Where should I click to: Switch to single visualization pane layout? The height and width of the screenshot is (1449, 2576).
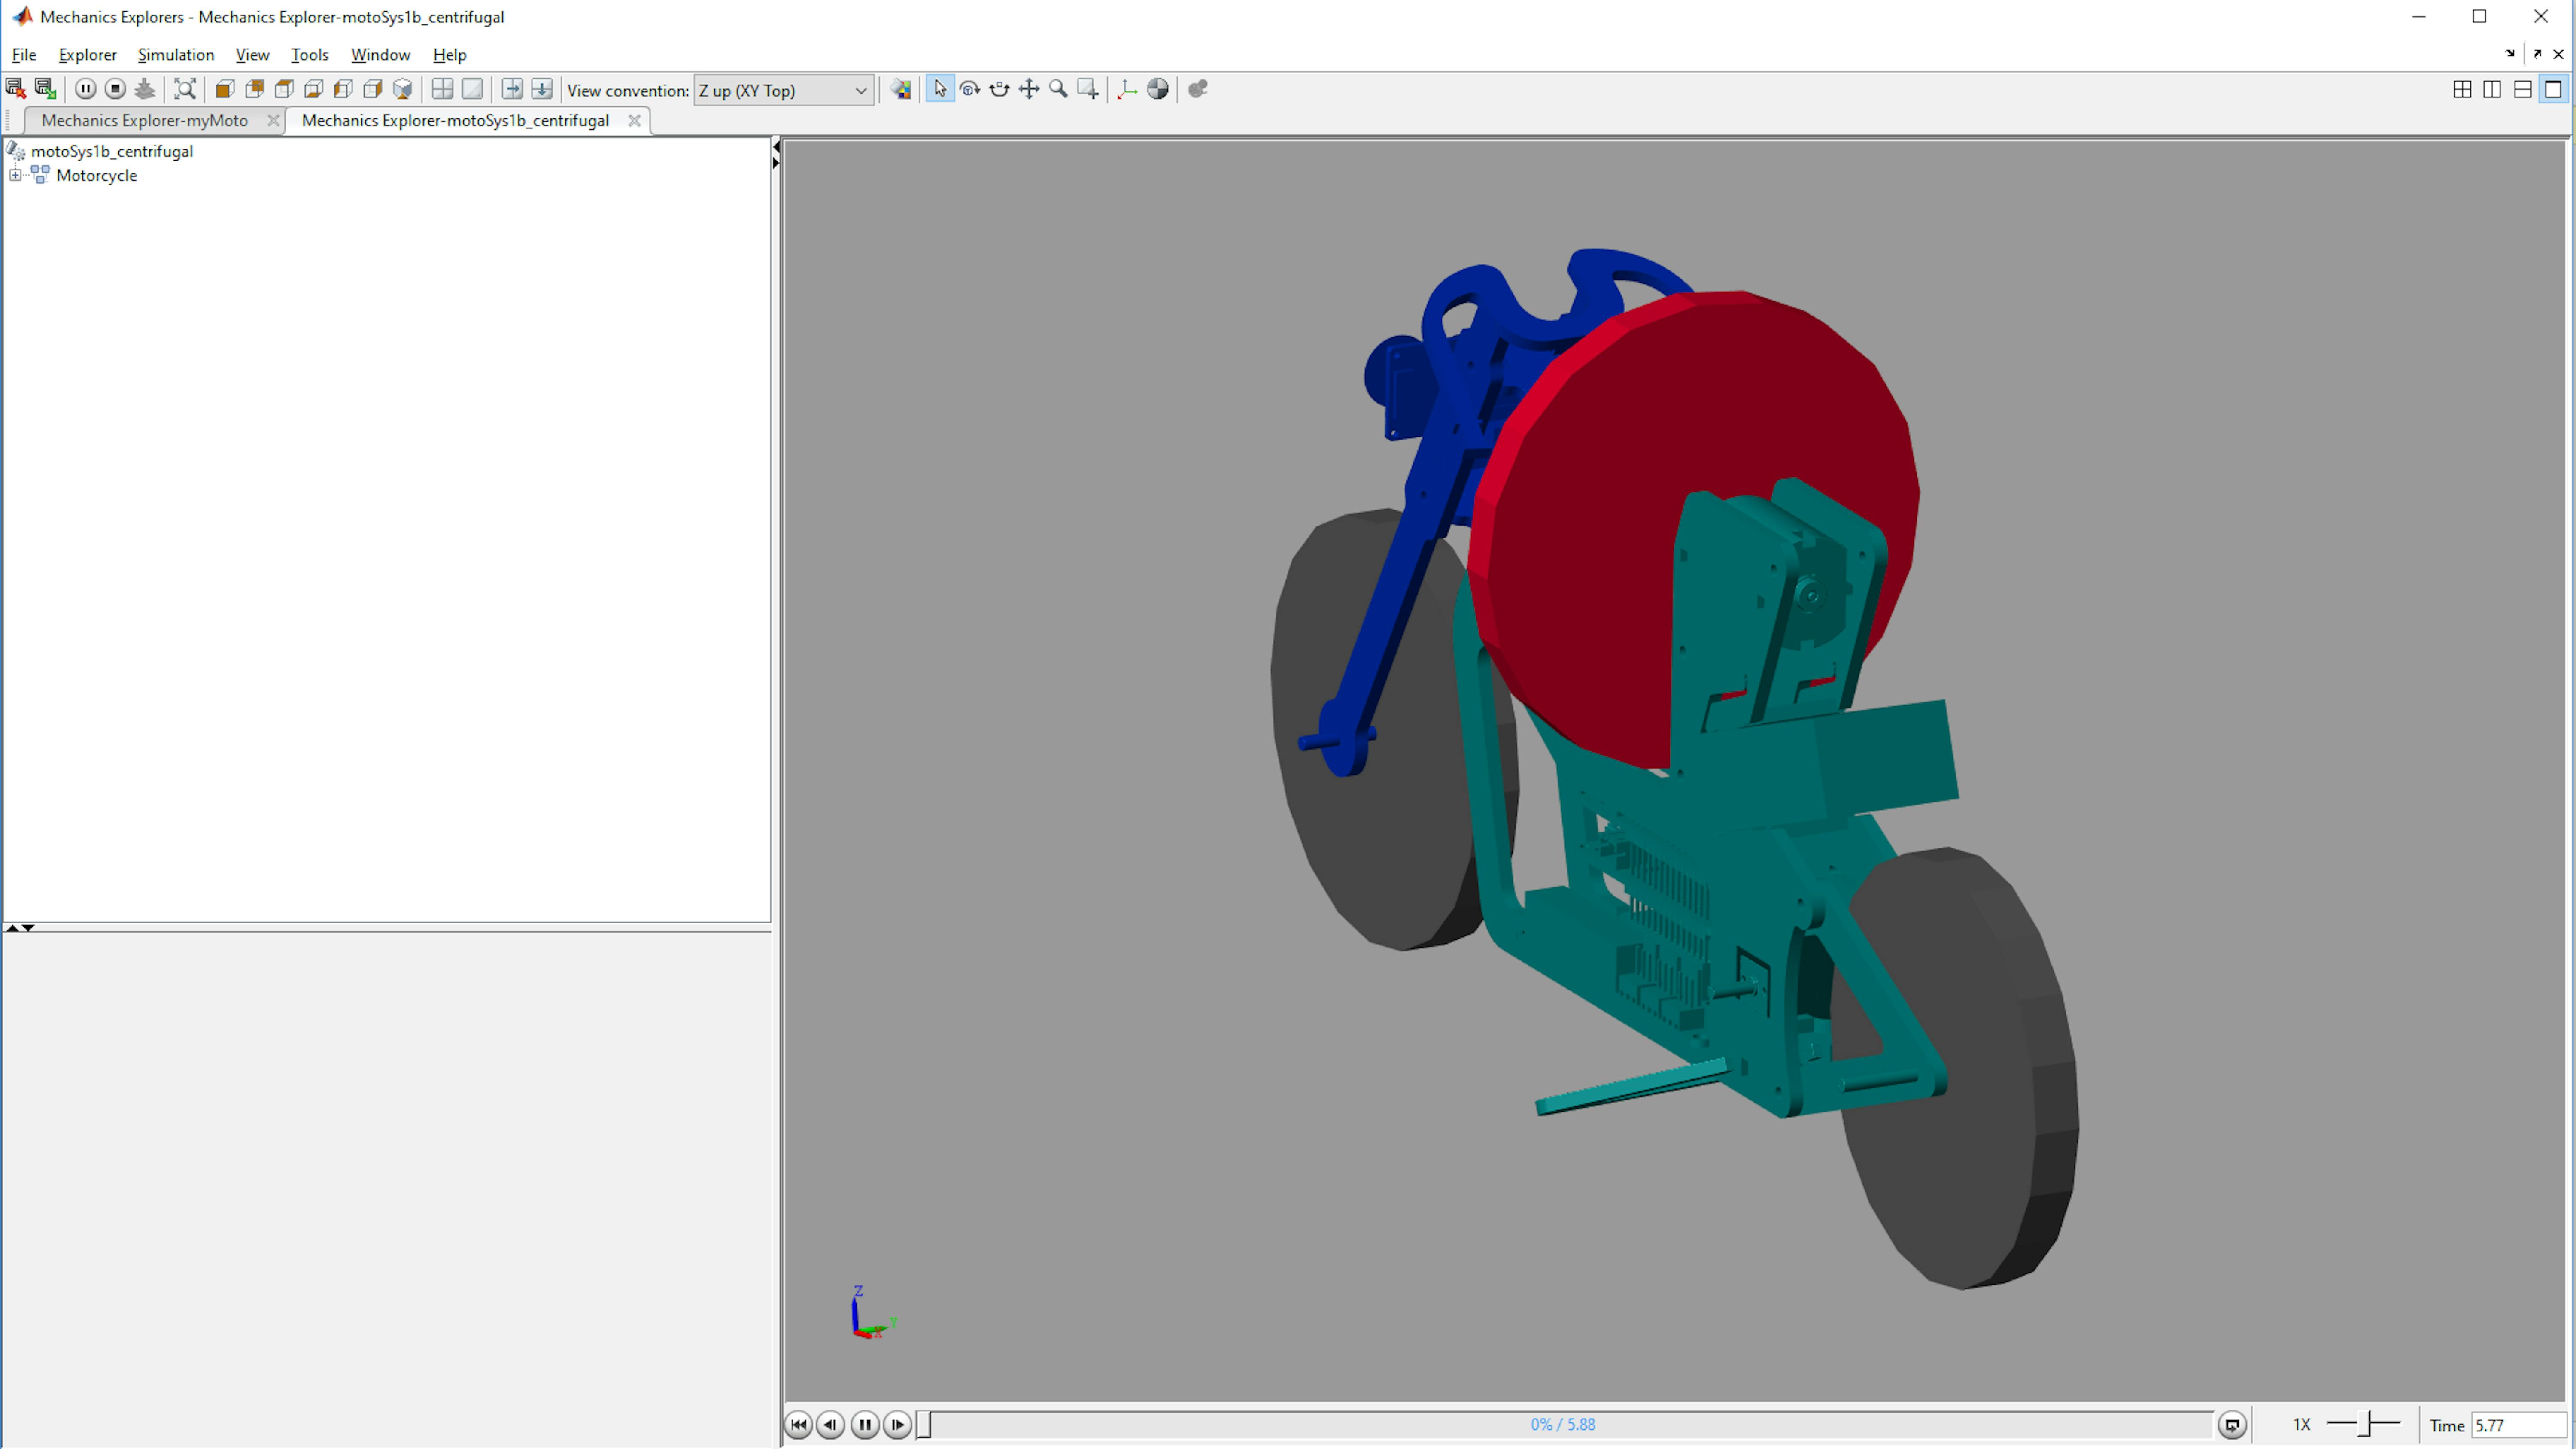[x=472, y=89]
